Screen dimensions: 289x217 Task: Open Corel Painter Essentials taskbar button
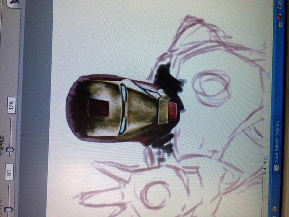point(276,146)
